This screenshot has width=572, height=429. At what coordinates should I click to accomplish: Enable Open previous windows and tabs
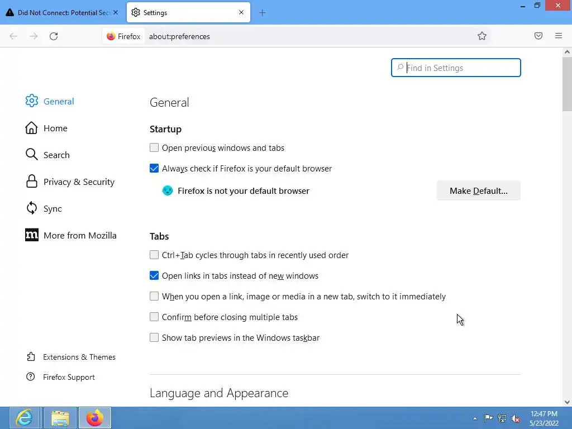pyautogui.click(x=154, y=147)
